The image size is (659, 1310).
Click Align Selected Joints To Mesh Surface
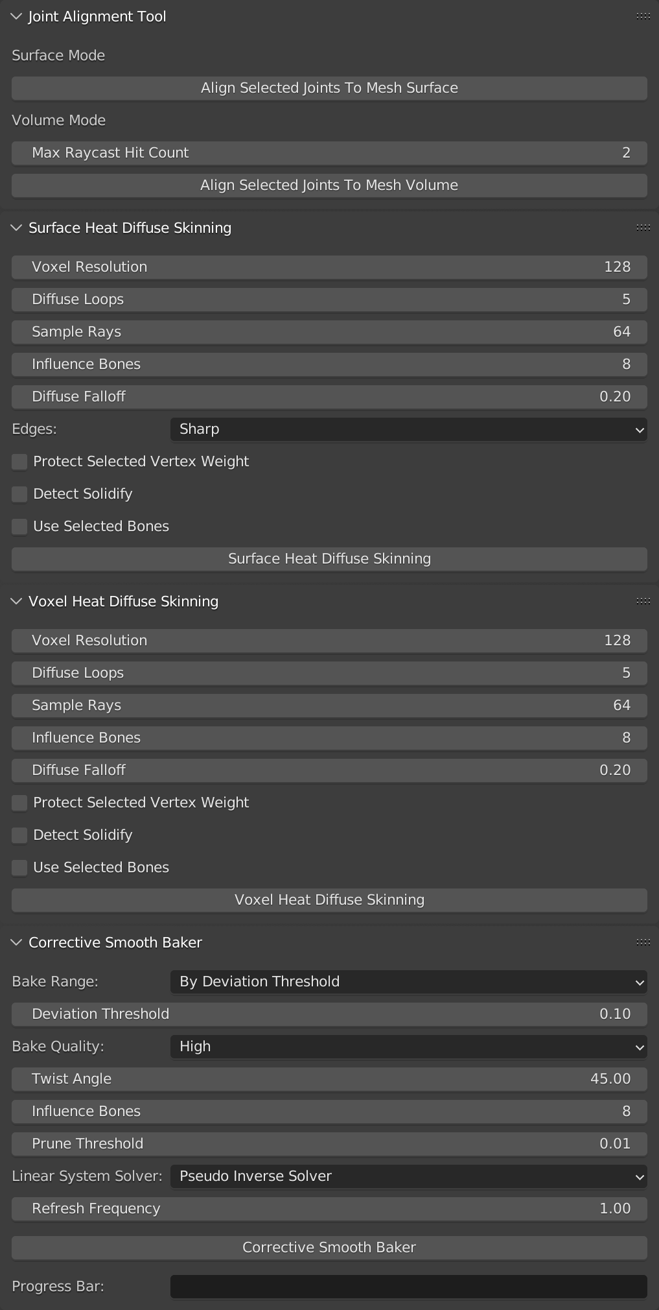pyautogui.click(x=329, y=88)
